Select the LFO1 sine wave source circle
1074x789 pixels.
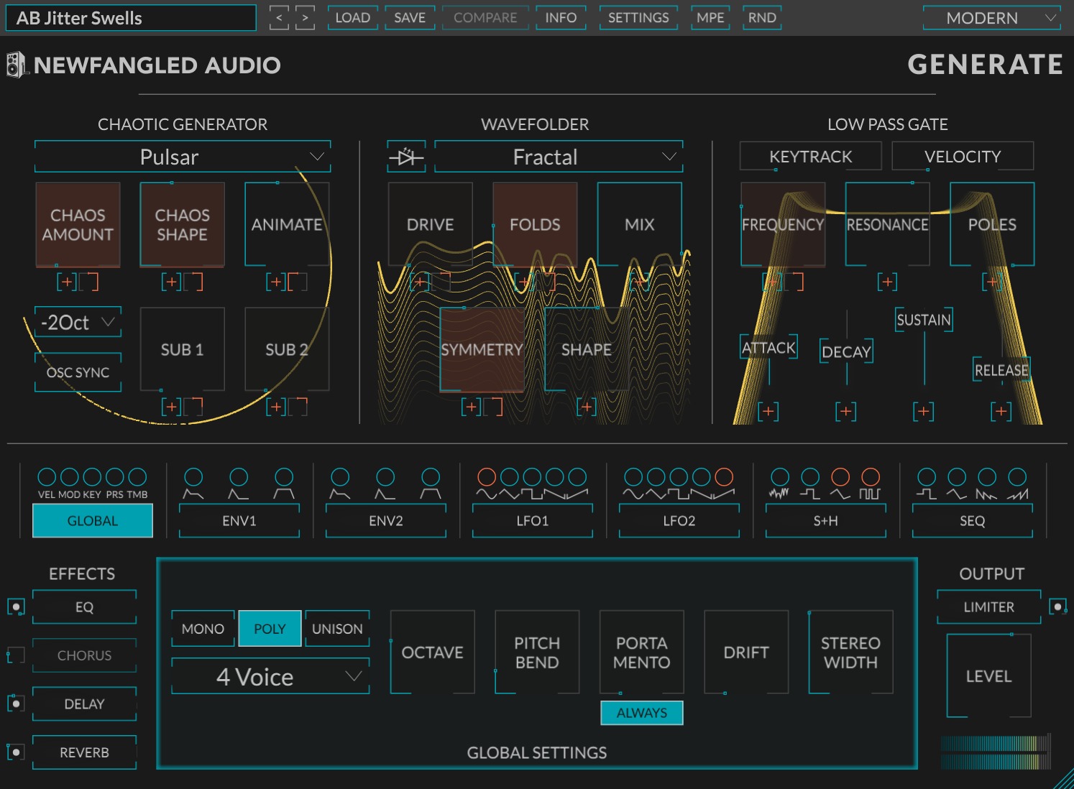point(487,477)
